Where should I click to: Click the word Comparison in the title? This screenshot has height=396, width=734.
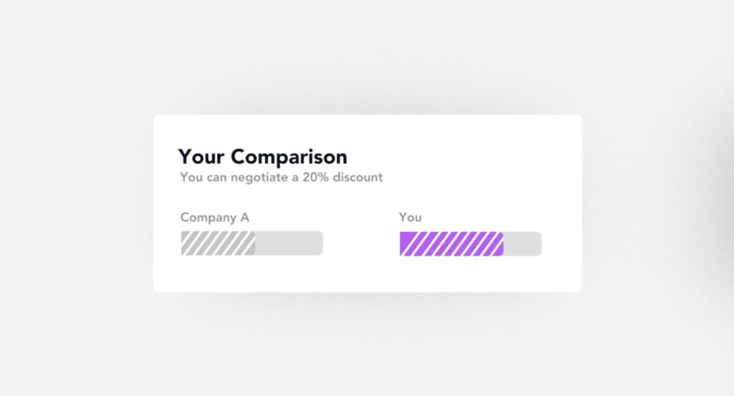click(x=289, y=157)
